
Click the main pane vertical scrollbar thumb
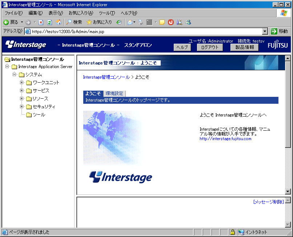tap(288, 104)
